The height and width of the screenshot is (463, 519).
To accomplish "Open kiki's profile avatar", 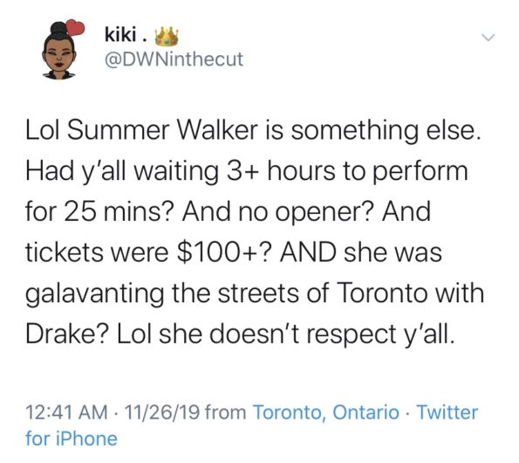I will 60,51.
